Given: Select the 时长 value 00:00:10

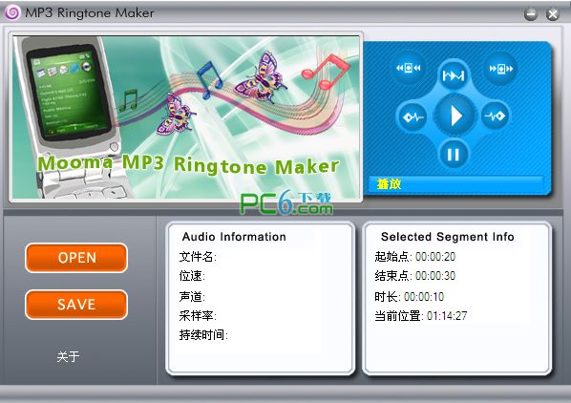Looking at the screenshot, I should click(424, 297).
